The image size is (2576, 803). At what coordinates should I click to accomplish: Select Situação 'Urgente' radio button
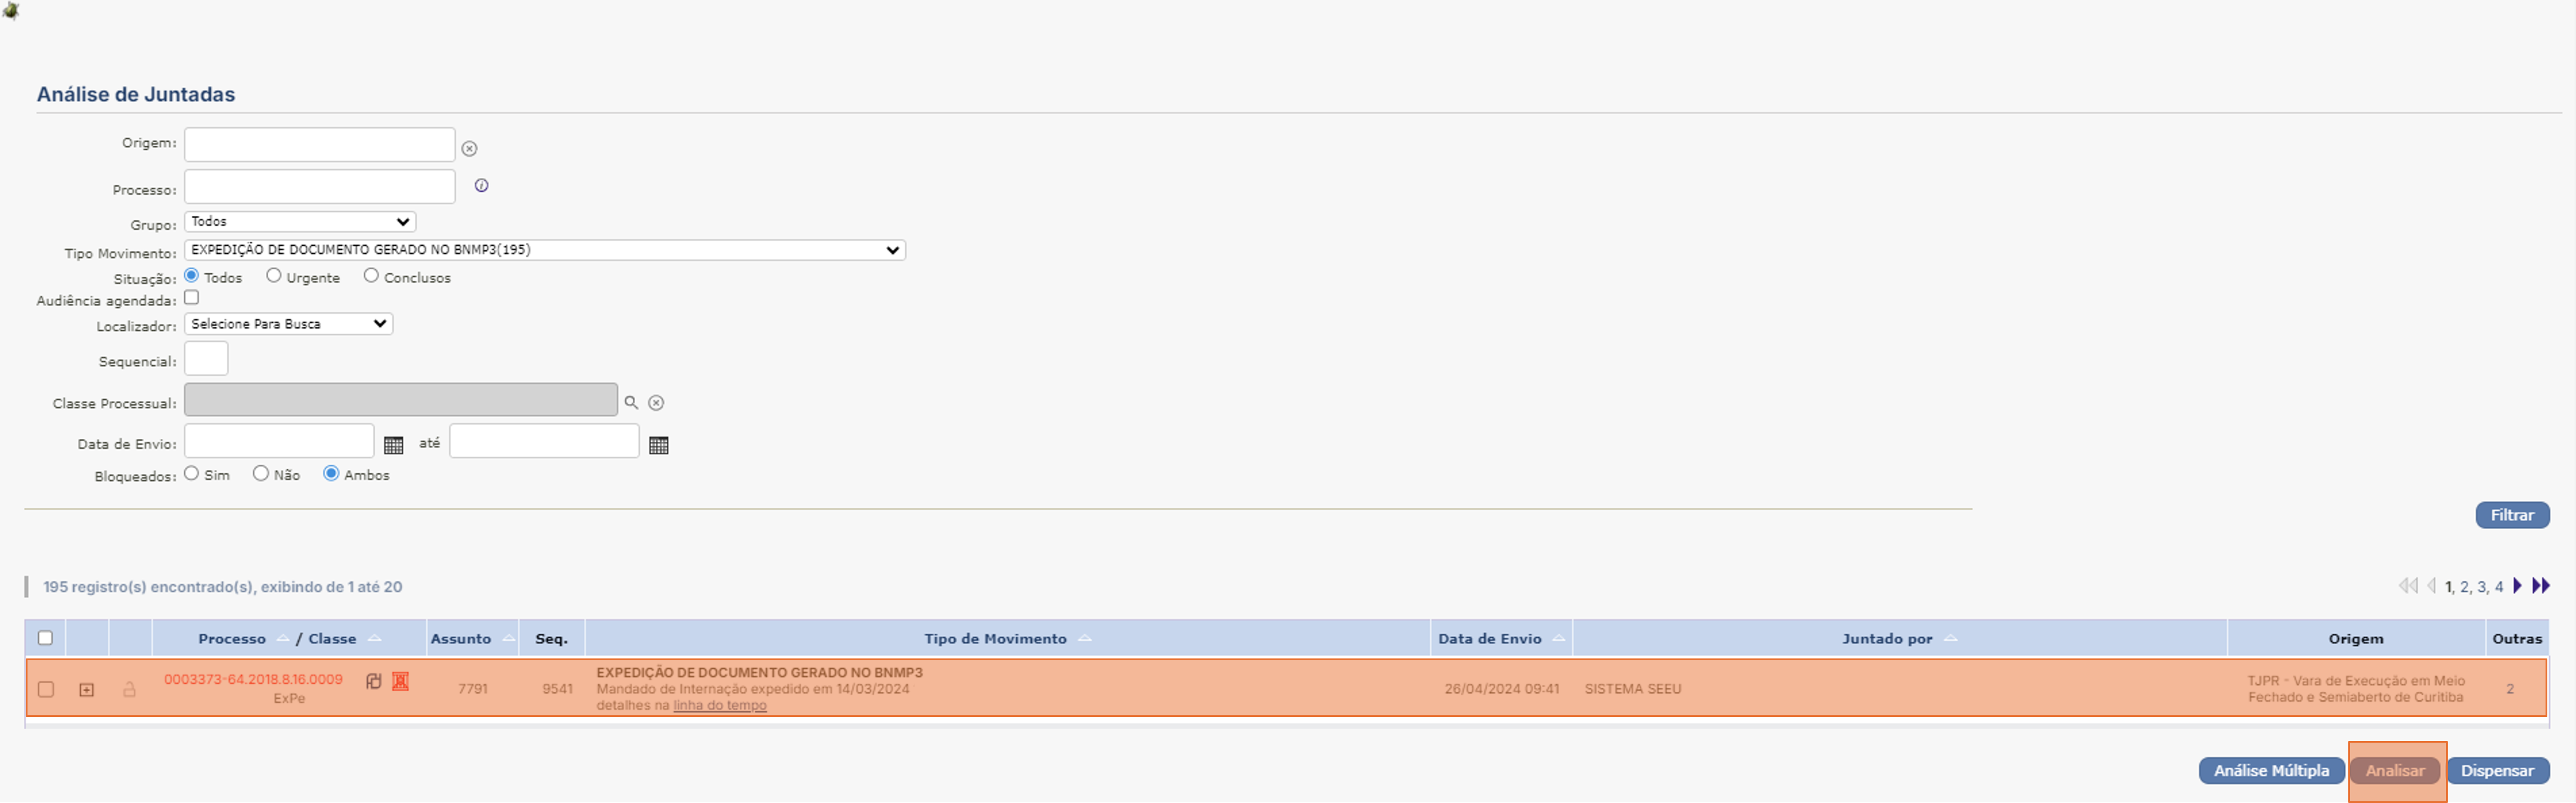[274, 276]
